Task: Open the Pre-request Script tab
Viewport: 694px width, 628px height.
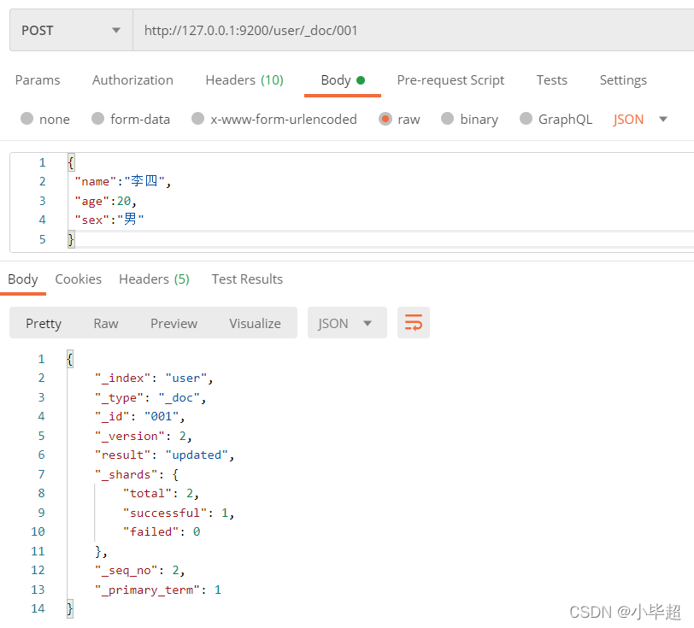Action: (x=450, y=80)
